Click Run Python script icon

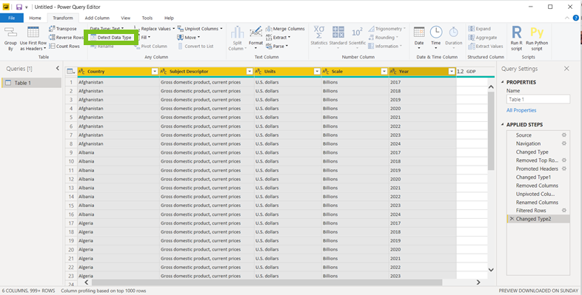point(537,33)
